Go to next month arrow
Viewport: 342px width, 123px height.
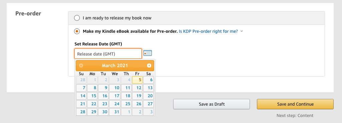(149, 66)
